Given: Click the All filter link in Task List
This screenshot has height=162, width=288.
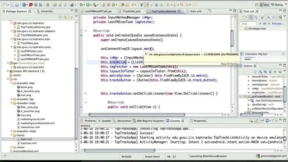Looking at the screenshot, I should pyautogui.click(x=265, y=23).
